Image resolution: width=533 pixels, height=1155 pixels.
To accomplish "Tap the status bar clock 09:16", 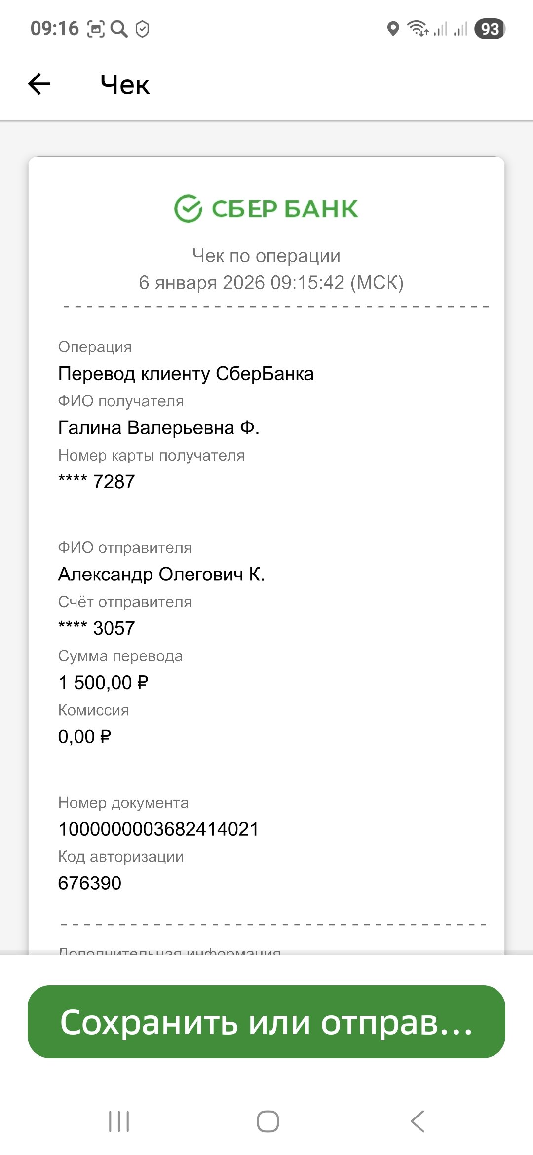I will 54,29.
